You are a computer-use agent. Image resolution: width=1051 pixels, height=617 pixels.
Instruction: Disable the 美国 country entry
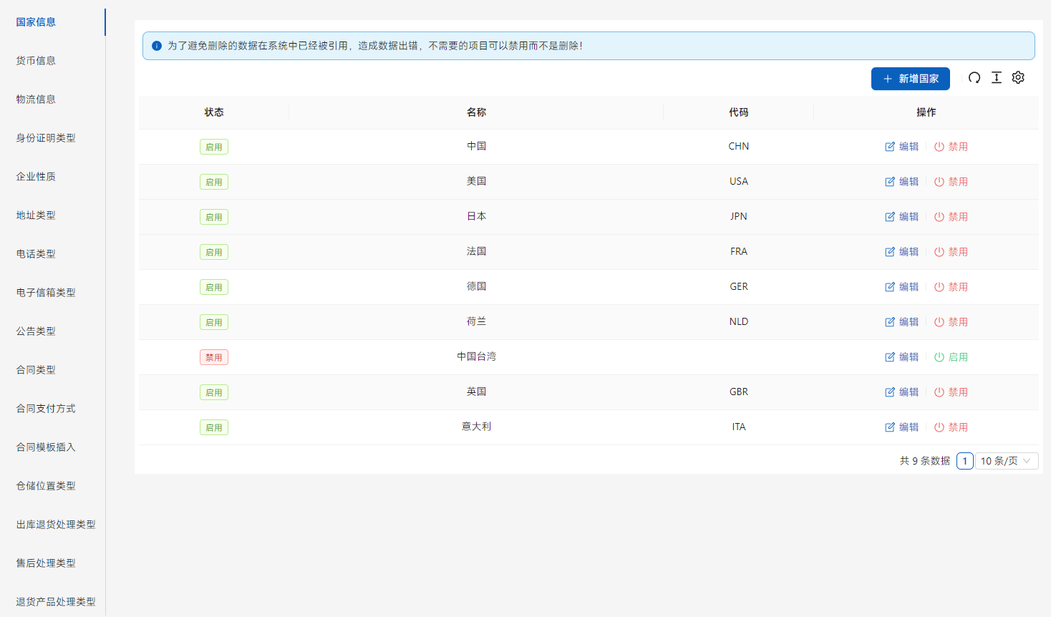point(951,182)
